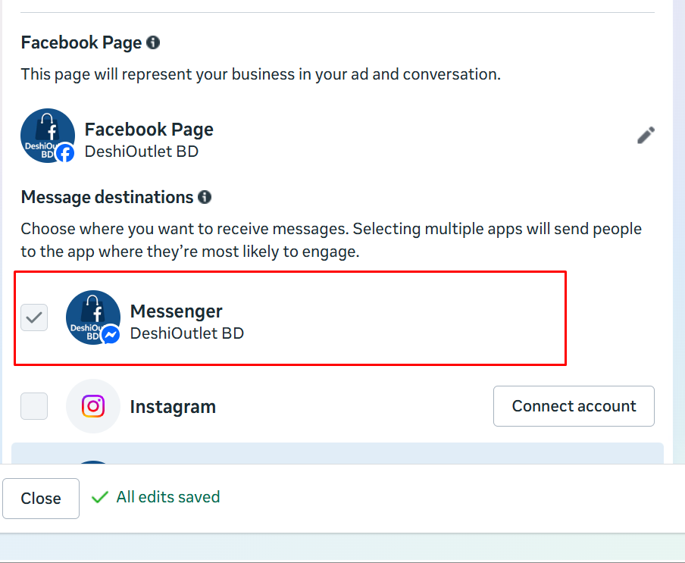685x563 pixels.
Task: Click the pencil edit icon for Facebook Page
Action: click(646, 136)
